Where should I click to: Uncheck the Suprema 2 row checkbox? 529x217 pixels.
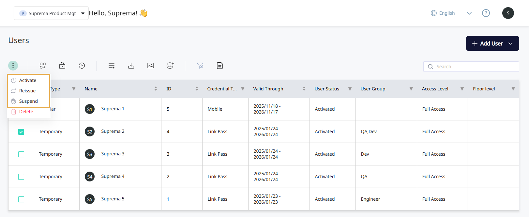point(21,132)
